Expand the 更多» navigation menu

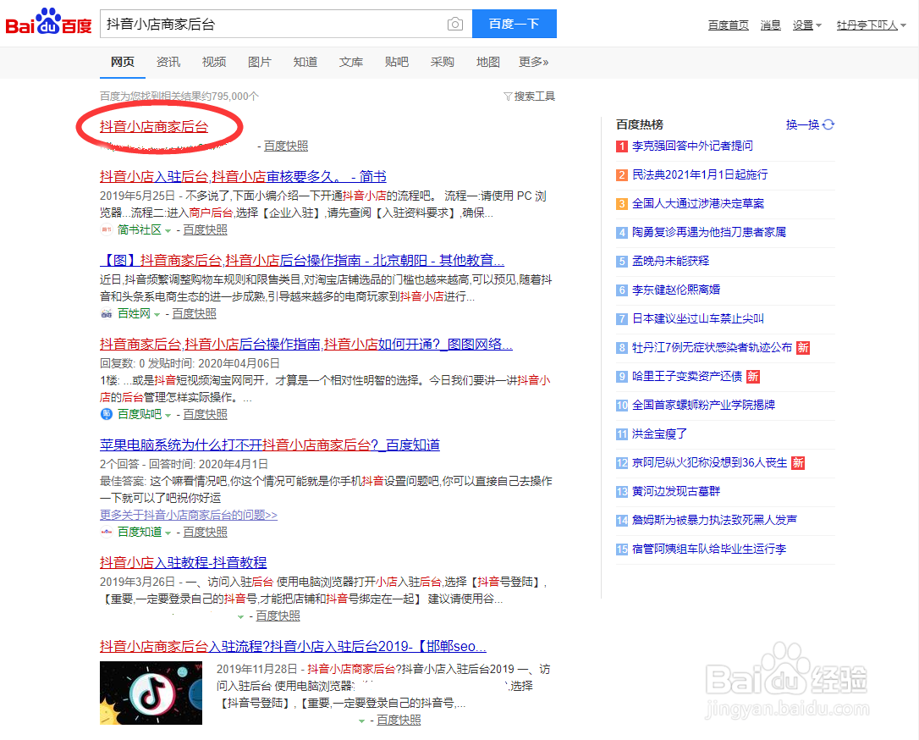(x=533, y=62)
